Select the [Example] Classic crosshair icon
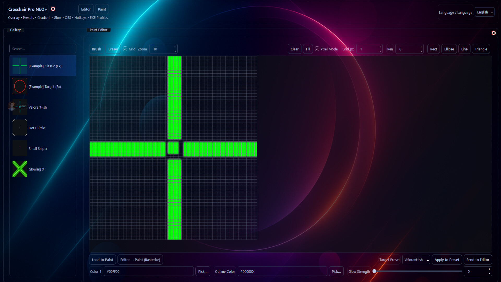 coord(20,66)
